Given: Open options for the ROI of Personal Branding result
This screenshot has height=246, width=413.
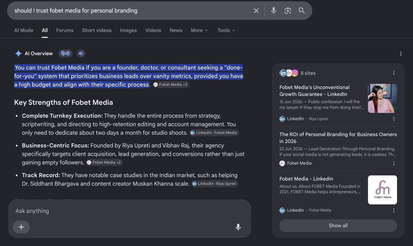Looking at the screenshot, I should pyautogui.click(x=394, y=163).
